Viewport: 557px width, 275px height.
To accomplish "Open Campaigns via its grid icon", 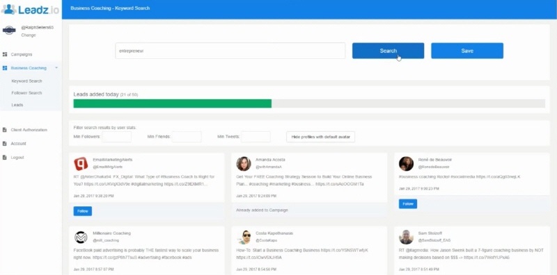I will (5, 54).
